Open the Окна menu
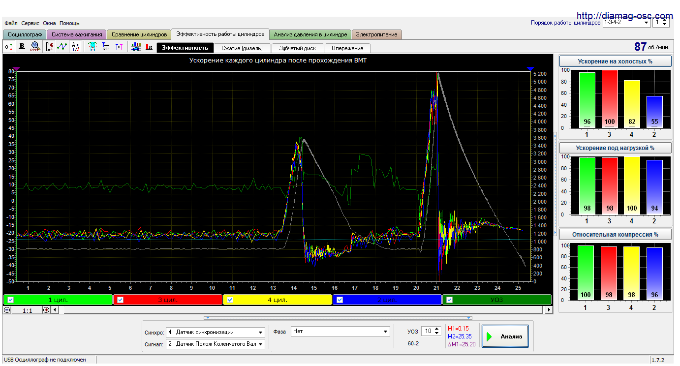The width and height of the screenshot is (680, 366). pyautogui.click(x=49, y=23)
